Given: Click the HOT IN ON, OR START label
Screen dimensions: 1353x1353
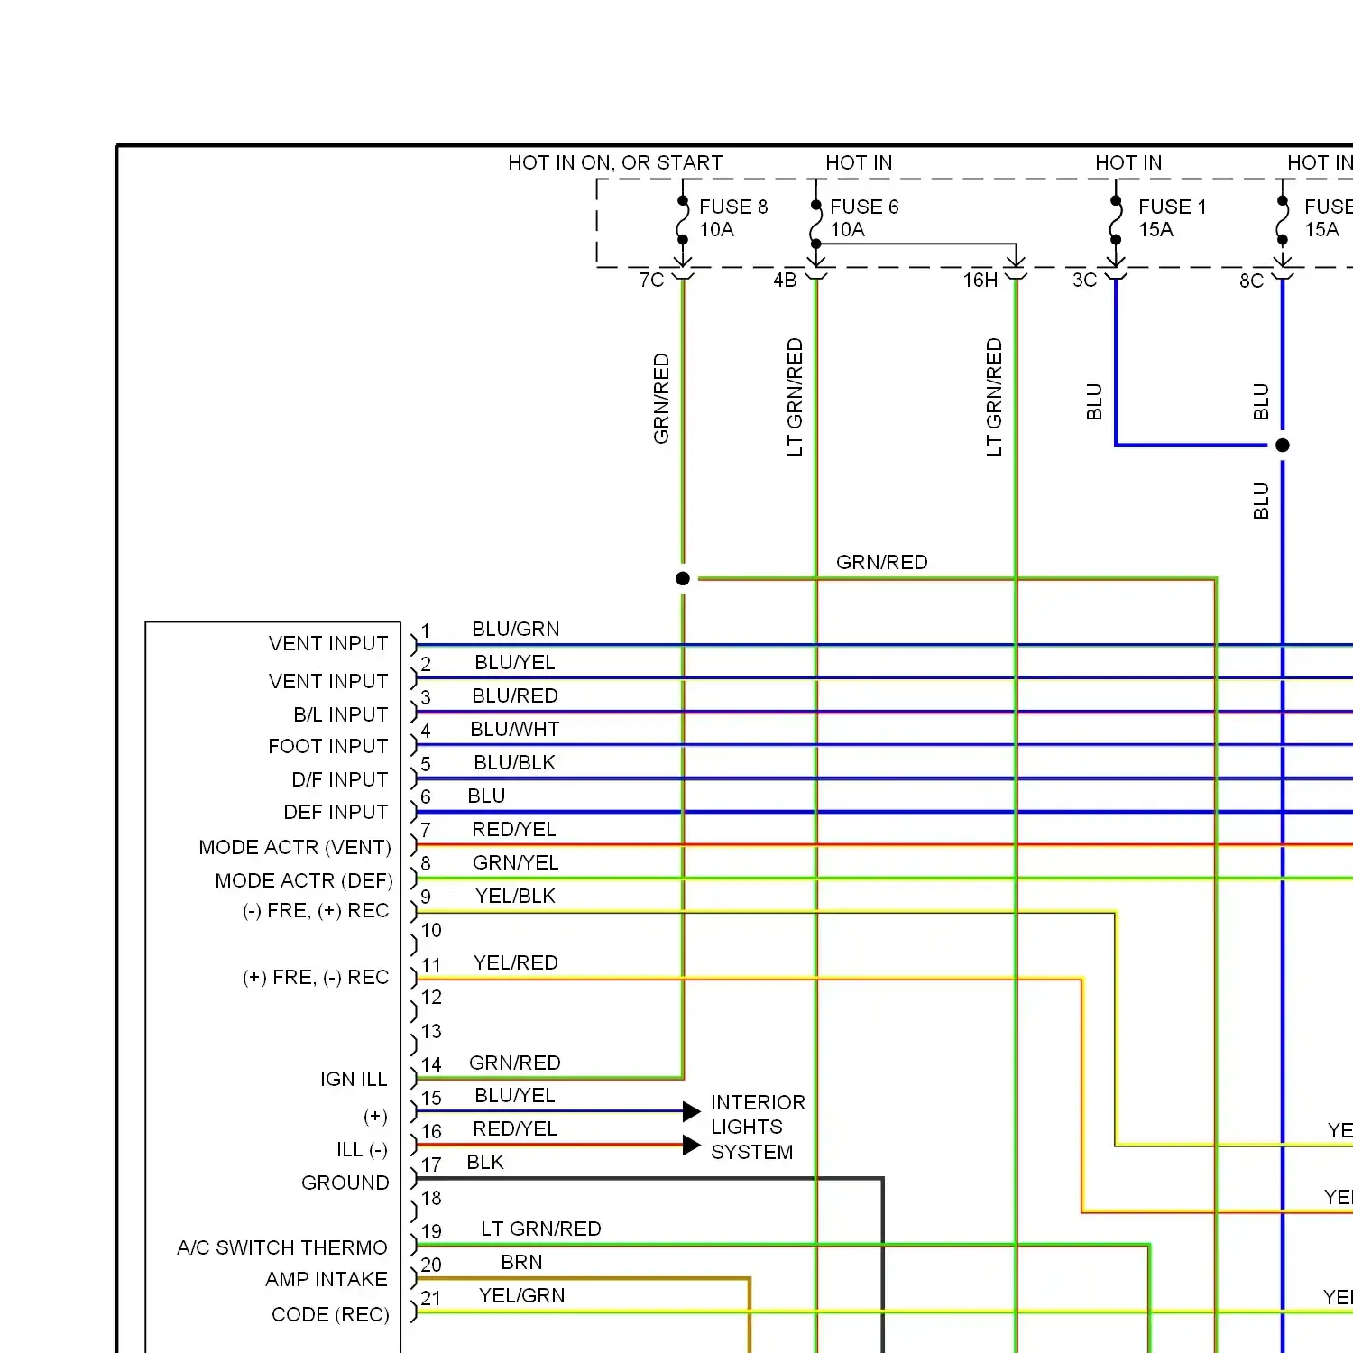Looking at the screenshot, I should coord(615,163).
